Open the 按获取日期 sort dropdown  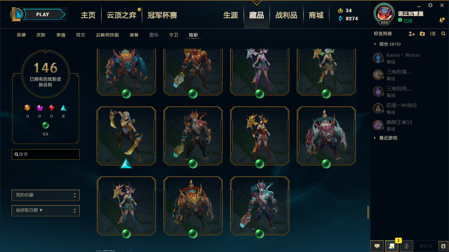pos(46,210)
